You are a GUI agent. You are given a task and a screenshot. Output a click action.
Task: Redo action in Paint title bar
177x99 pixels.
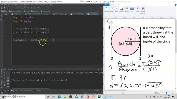pos(113,2)
